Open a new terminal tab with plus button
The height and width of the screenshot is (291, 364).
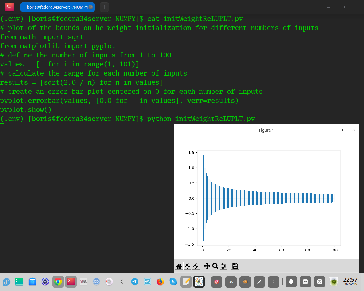[x=104, y=7]
